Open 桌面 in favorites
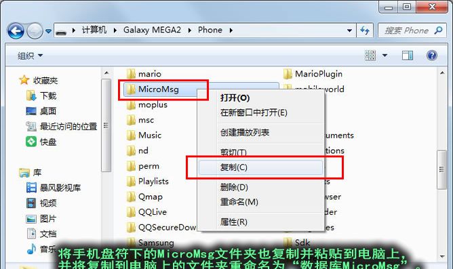The image size is (453, 269). (x=48, y=111)
